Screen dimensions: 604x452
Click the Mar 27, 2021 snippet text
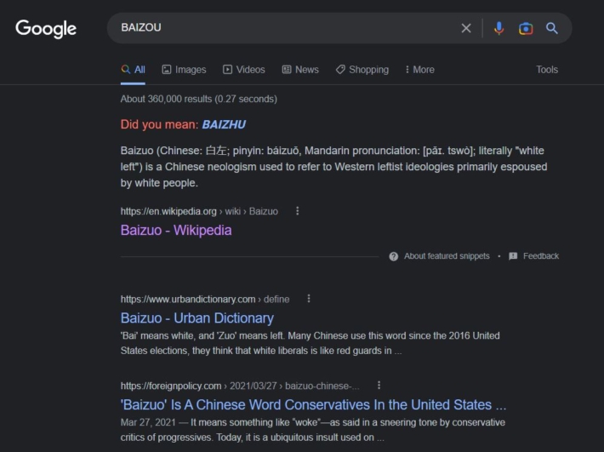[x=313, y=430]
